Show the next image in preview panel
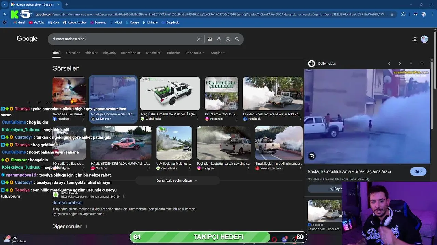This screenshot has width=437, height=245. [x=400, y=64]
